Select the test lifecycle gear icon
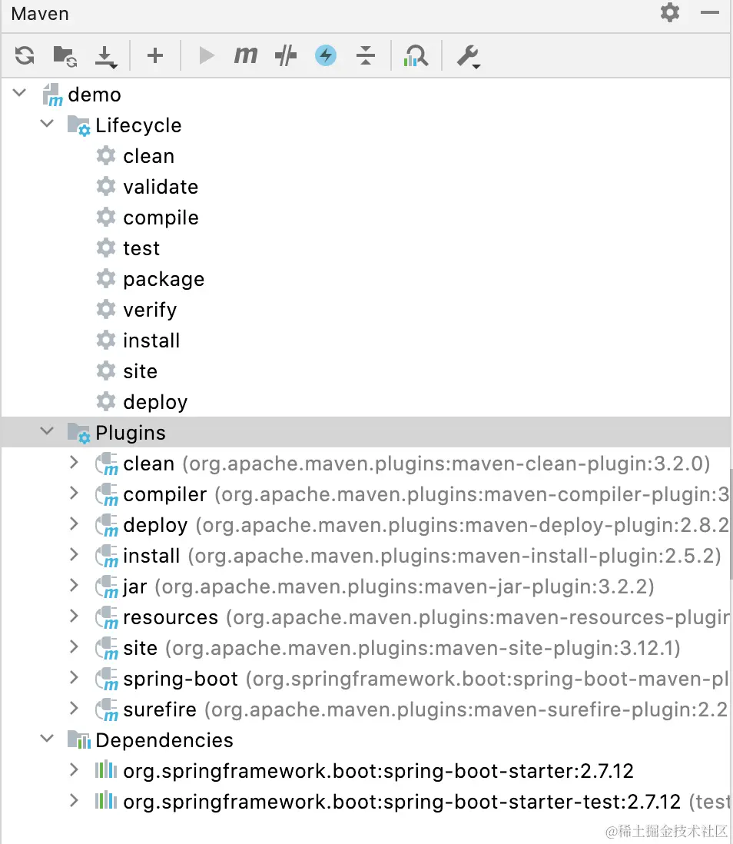733x844 pixels. 106,248
